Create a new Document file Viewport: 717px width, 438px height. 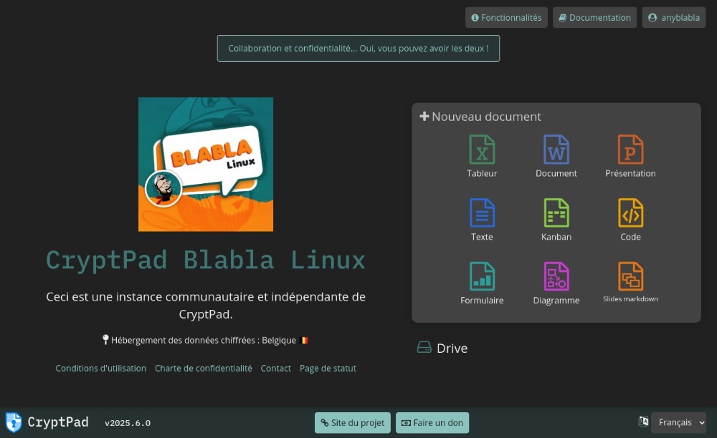(x=556, y=157)
